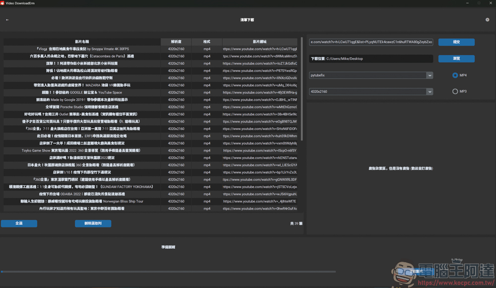Click the video list vertical scrollbar

(x=302, y=89)
